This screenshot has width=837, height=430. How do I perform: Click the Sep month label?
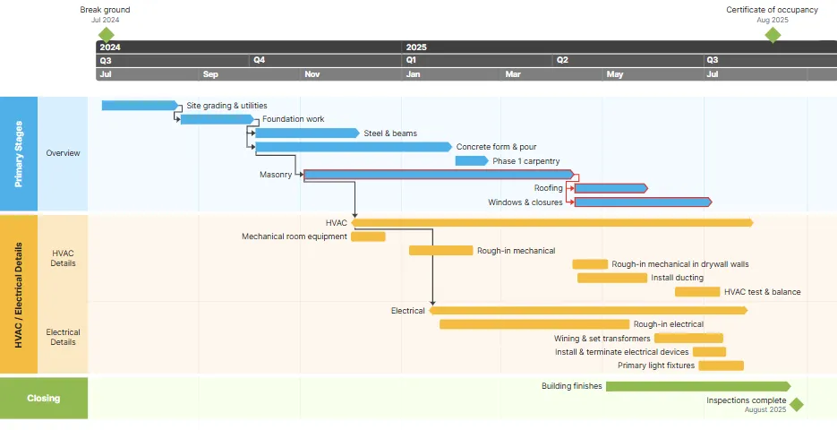pyautogui.click(x=210, y=74)
